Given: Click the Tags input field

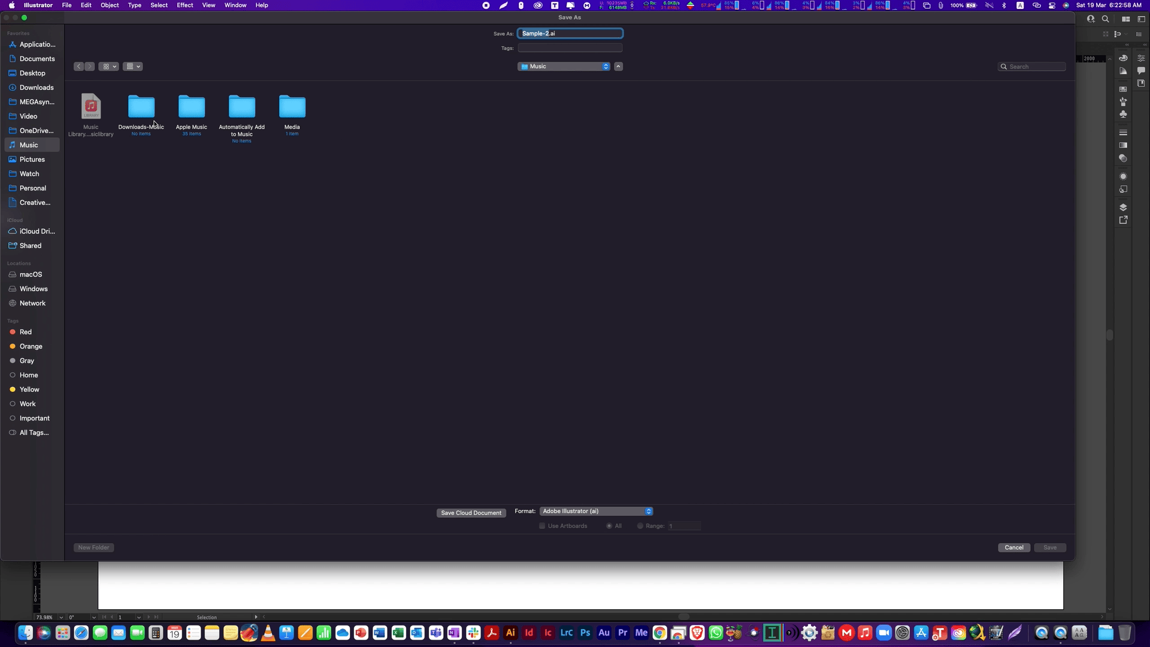Looking at the screenshot, I should (x=570, y=48).
